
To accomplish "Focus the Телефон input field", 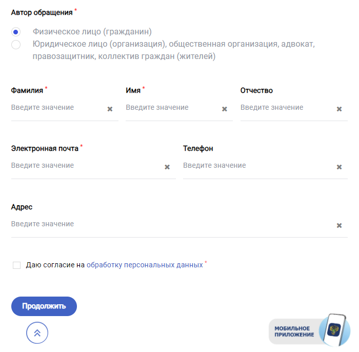I will (256, 166).
